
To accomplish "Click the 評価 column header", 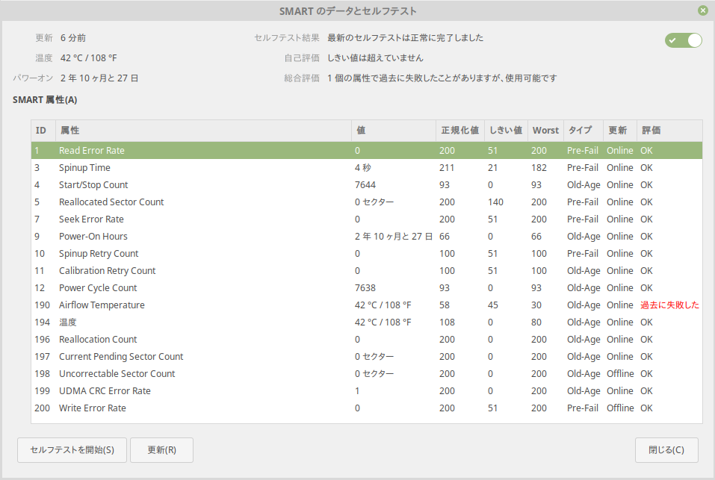I will 669,131.
